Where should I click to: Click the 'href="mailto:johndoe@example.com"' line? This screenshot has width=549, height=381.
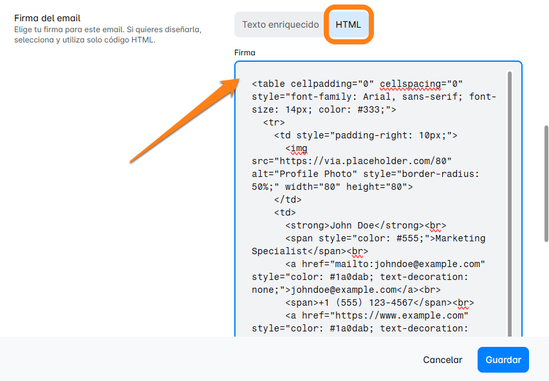385,264
